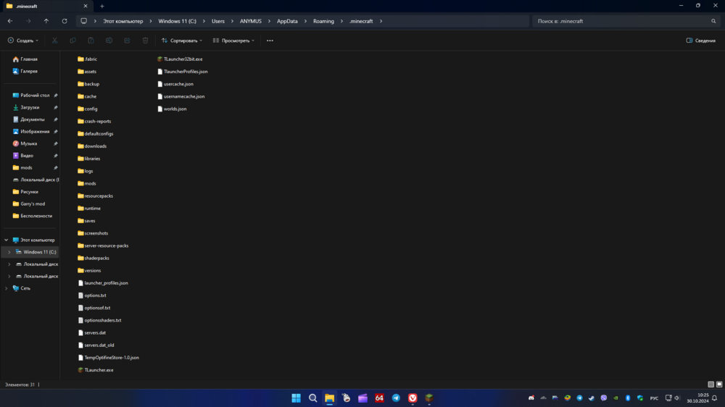The width and height of the screenshot is (725, 407).
Task: Open a new tab with plus button
Action: (102, 6)
